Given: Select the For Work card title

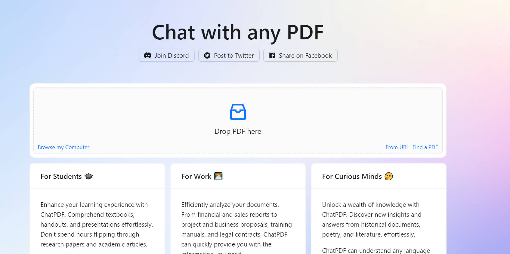Looking at the screenshot, I should coord(196,176).
